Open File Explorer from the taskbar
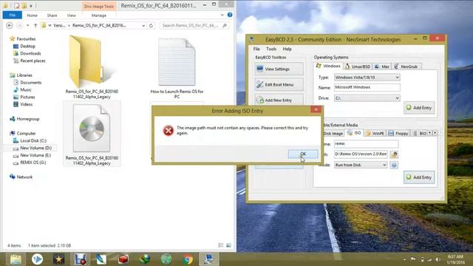The height and width of the screenshot is (266, 473). pyautogui.click(x=15, y=259)
